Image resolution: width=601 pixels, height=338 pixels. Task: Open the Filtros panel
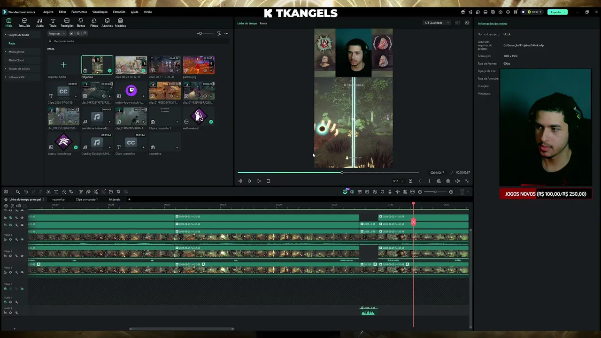click(94, 23)
